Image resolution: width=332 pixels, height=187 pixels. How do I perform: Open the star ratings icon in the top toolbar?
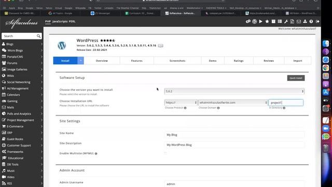[267, 21]
